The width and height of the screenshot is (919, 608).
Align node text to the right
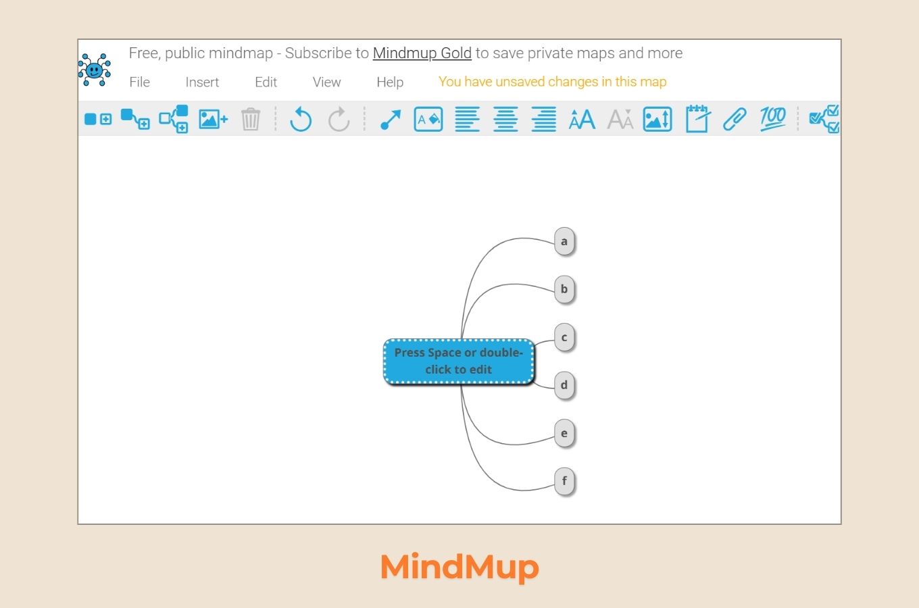click(543, 120)
